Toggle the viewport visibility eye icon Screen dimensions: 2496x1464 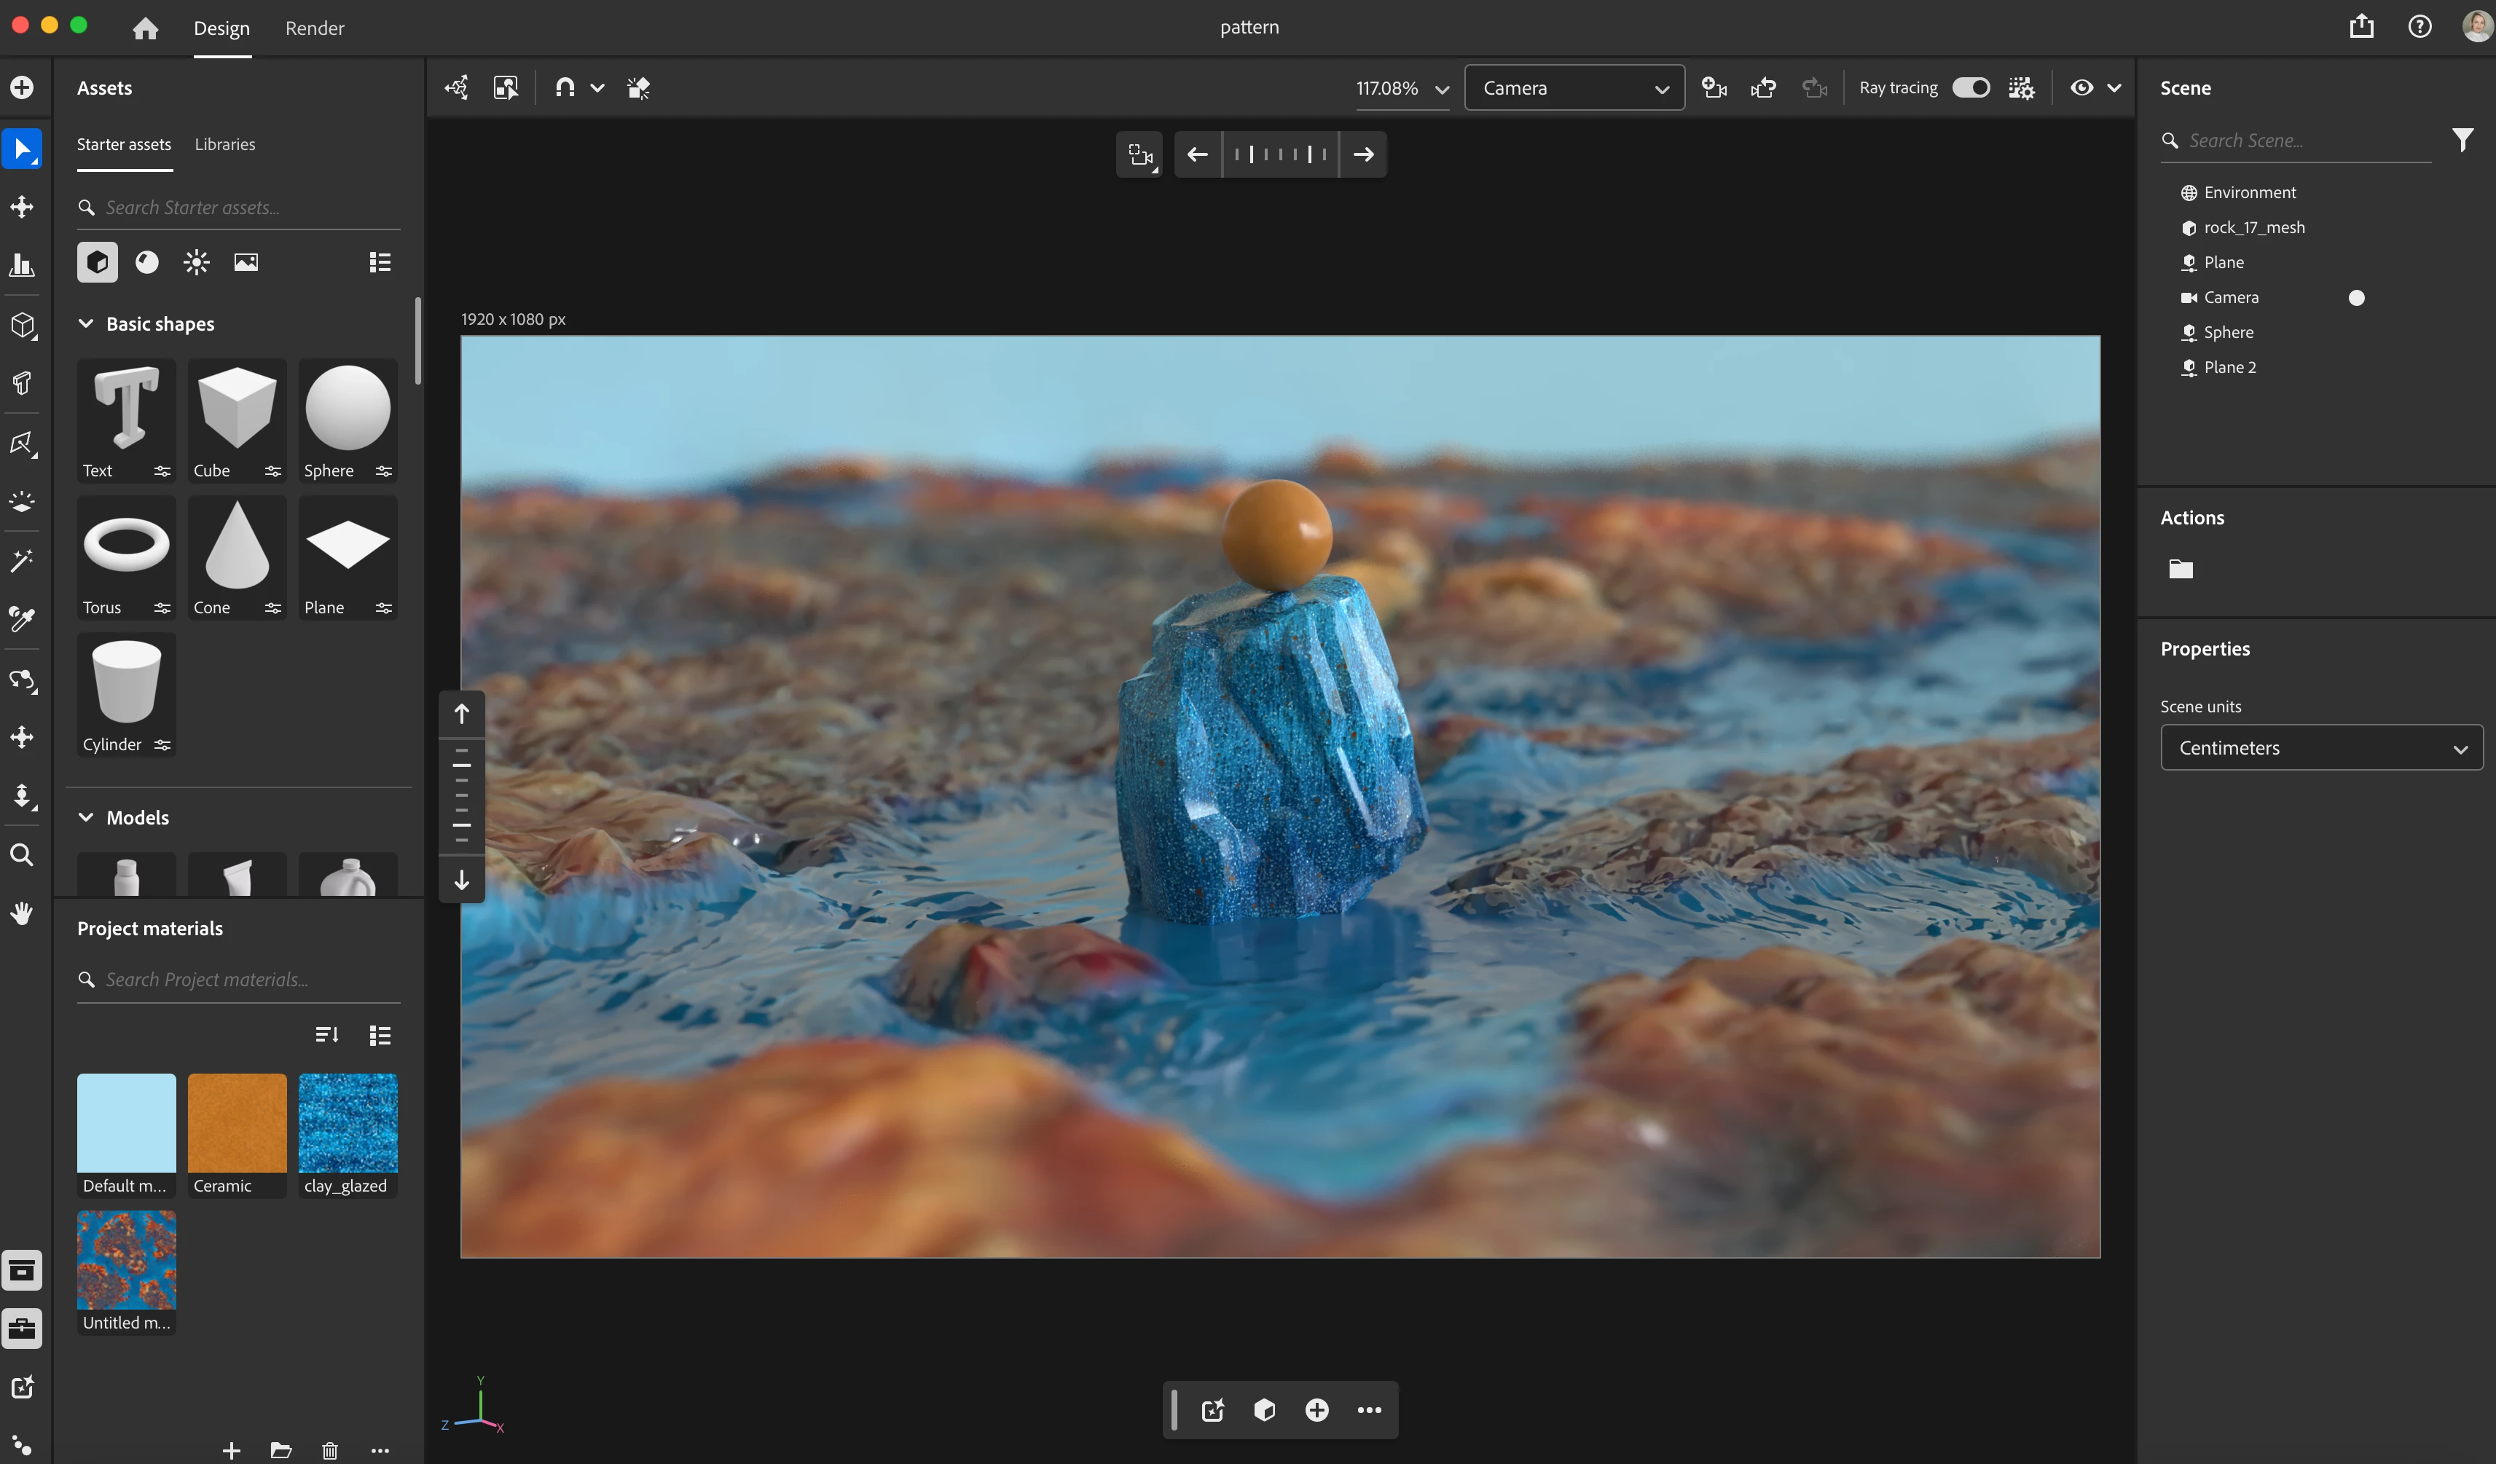[2081, 87]
